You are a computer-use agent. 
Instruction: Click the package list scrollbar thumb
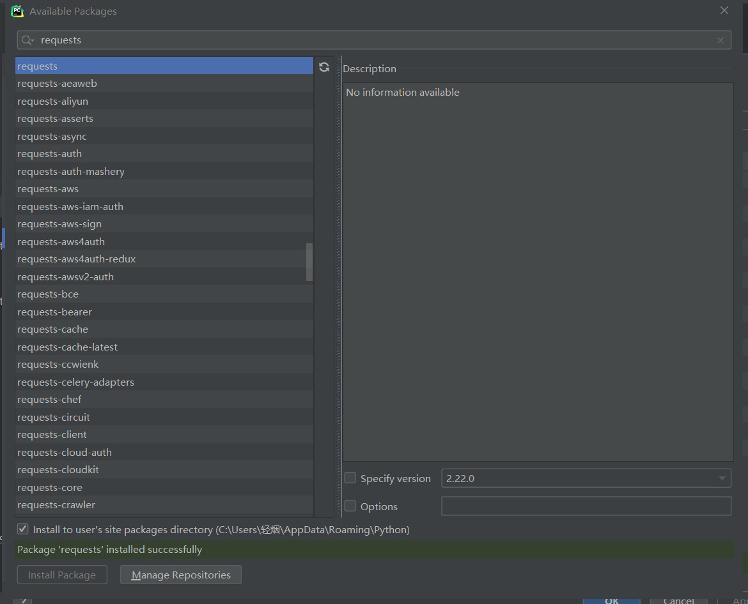(x=309, y=262)
